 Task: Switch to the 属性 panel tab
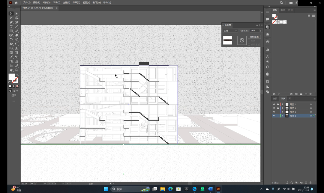click(x=275, y=99)
